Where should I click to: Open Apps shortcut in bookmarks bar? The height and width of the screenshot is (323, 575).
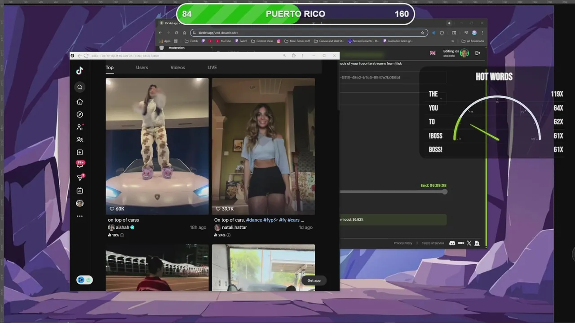[x=165, y=41]
